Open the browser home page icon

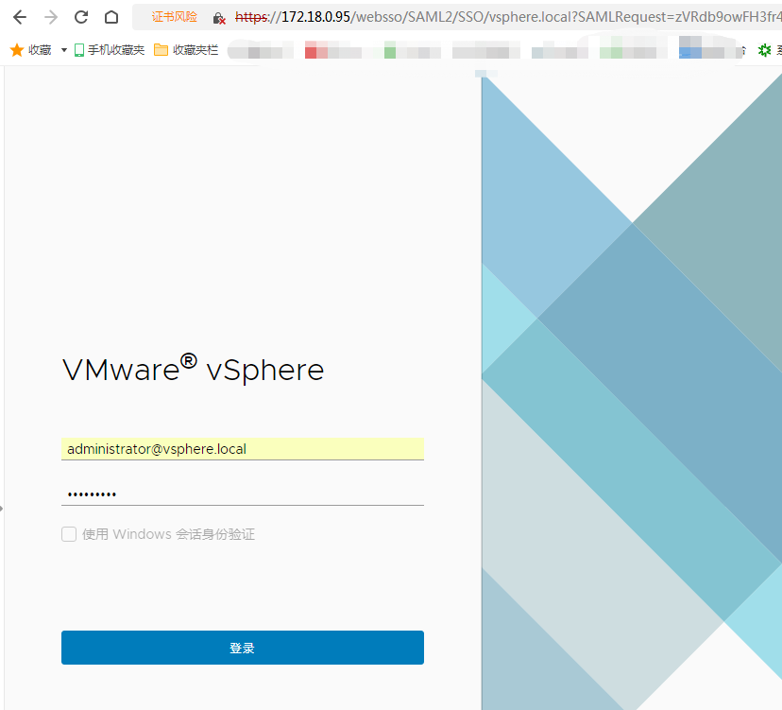tap(111, 17)
